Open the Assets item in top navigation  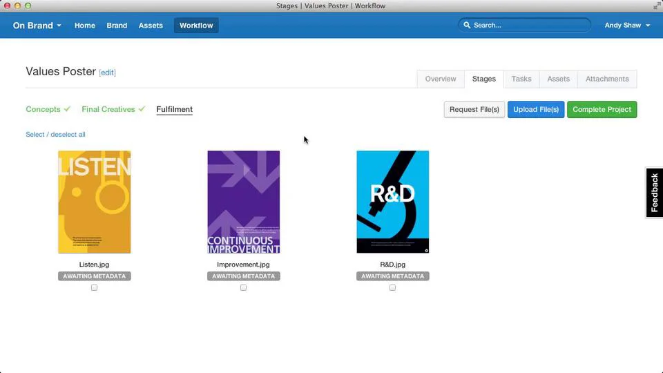point(151,26)
